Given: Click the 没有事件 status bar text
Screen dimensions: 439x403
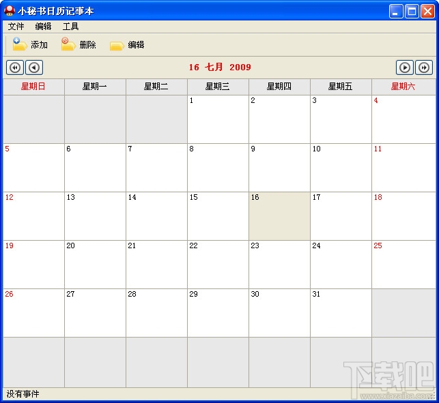Looking at the screenshot, I should click(23, 393).
